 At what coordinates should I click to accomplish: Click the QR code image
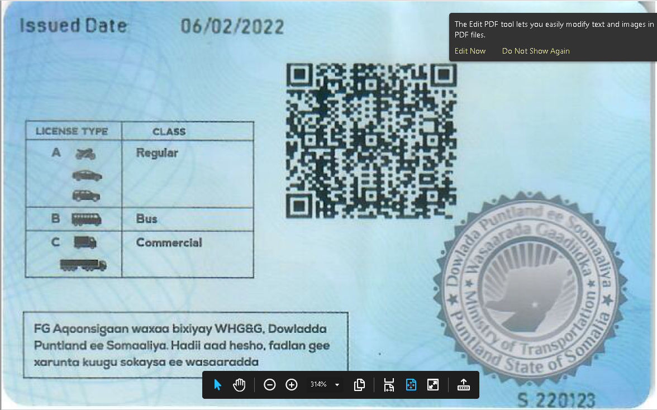371,141
